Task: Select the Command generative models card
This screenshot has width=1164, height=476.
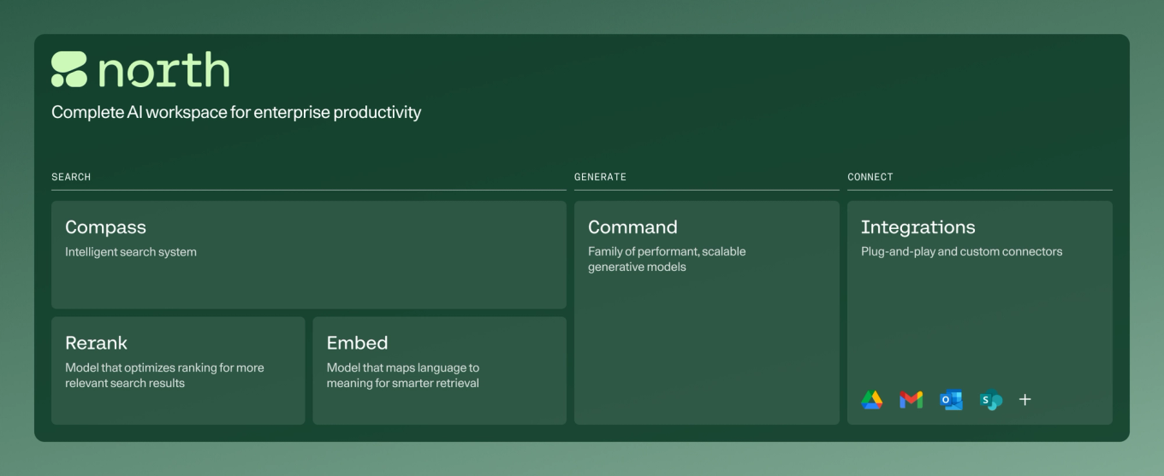Action: (x=707, y=313)
